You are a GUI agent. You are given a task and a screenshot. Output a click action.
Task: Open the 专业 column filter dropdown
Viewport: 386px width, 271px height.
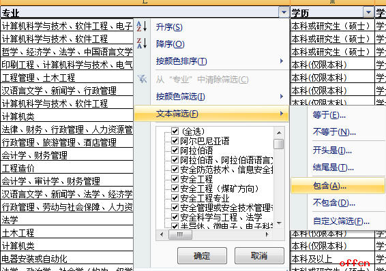tap(284, 12)
